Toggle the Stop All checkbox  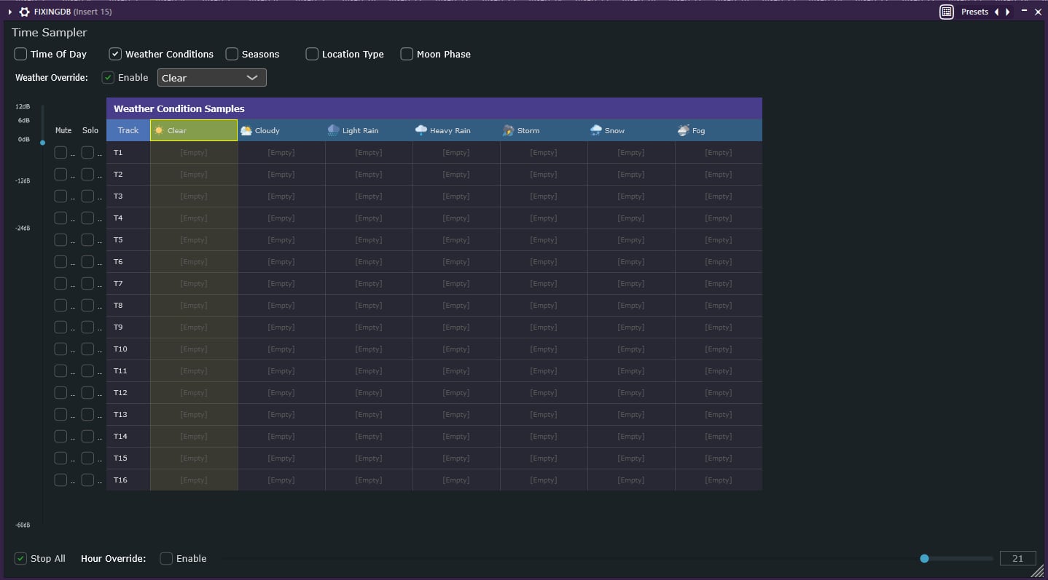coord(20,558)
